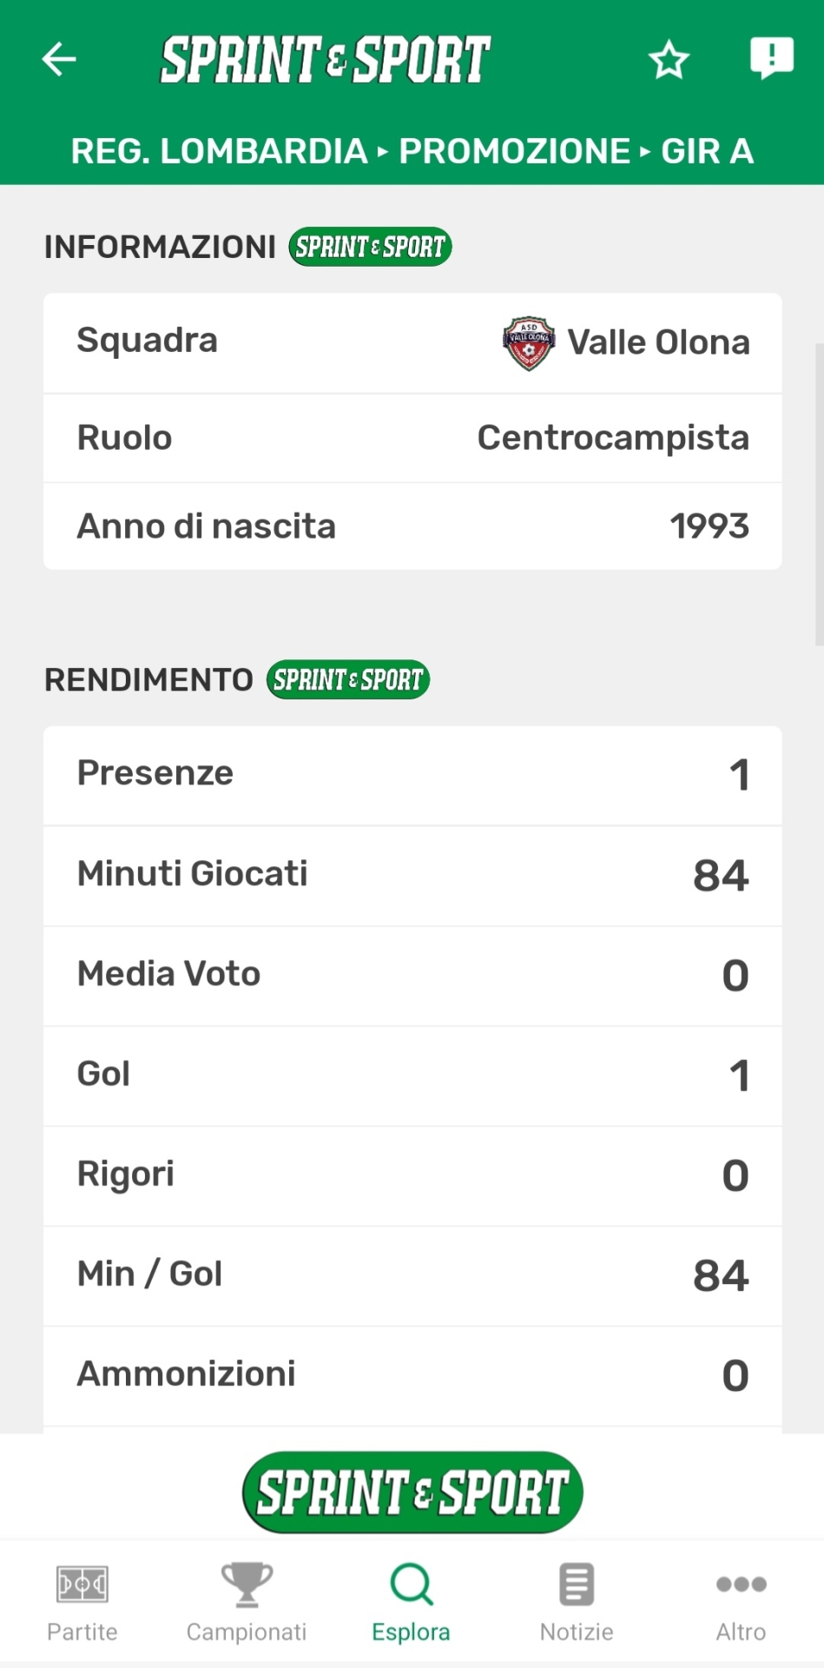Select PROMOZIONE in the breadcrumb
This screenshot has height=1668, width=824.
point(514,151)
